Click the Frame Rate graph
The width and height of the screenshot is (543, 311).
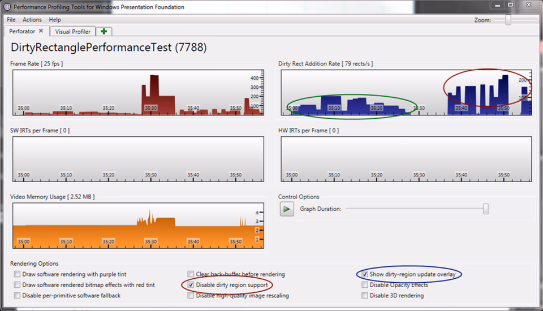[138, 93]
